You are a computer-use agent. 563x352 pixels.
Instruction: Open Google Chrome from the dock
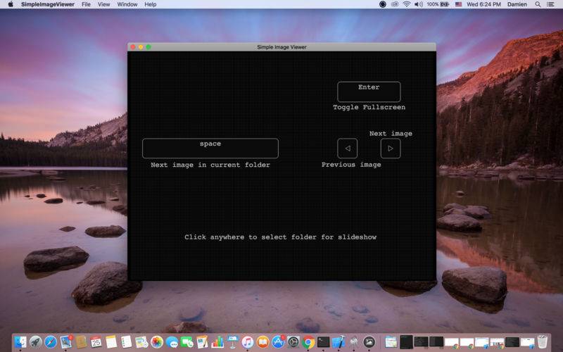point(308,342)
